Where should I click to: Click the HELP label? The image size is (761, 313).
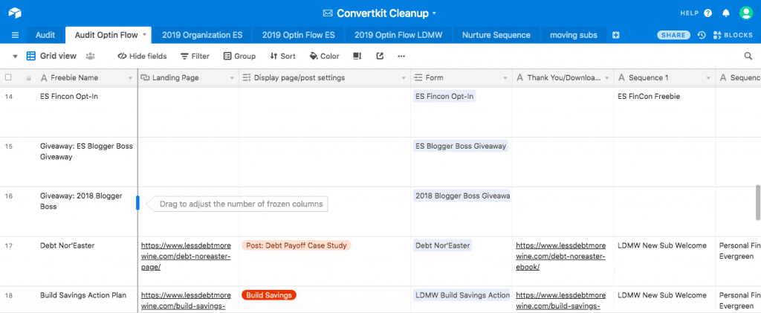(689, 13)
